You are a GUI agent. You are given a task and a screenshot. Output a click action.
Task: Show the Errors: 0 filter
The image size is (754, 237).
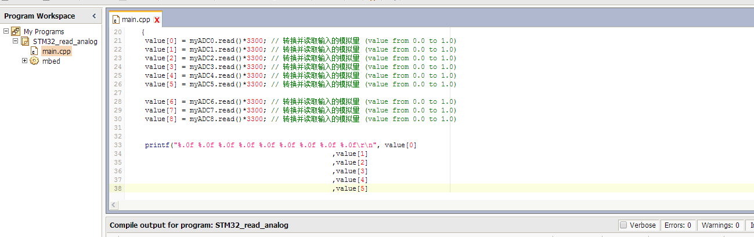(x=678, y=225)
